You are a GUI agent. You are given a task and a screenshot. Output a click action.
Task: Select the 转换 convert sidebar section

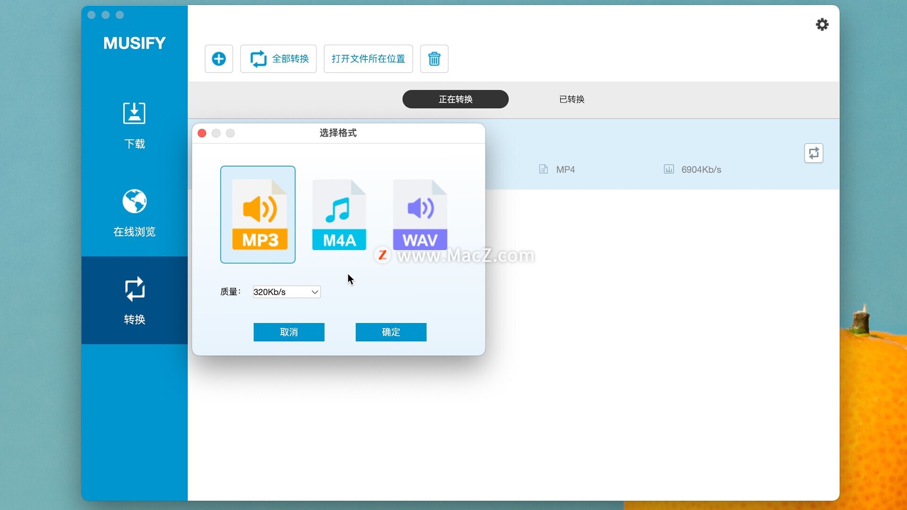click(135, 300)
